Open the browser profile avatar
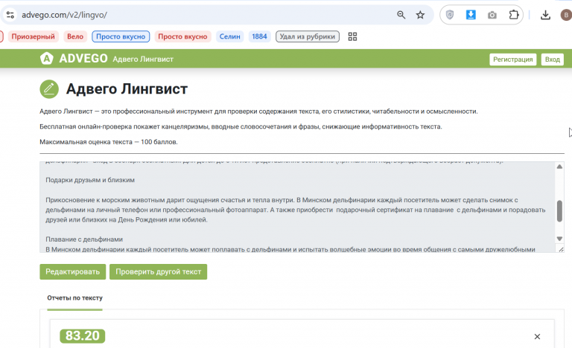 tap(566, 15)
